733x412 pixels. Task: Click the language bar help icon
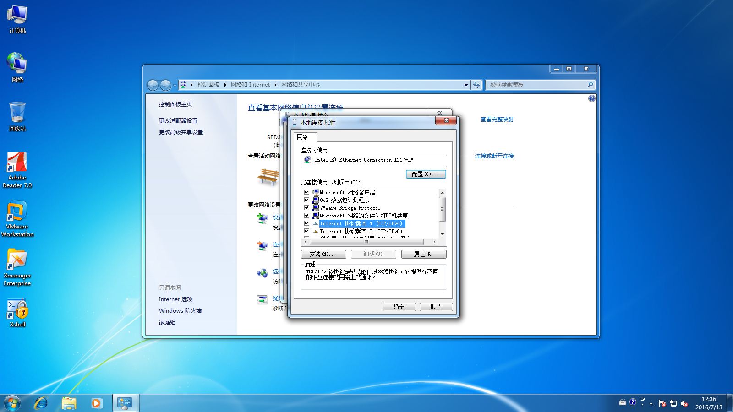coord(633,402)
